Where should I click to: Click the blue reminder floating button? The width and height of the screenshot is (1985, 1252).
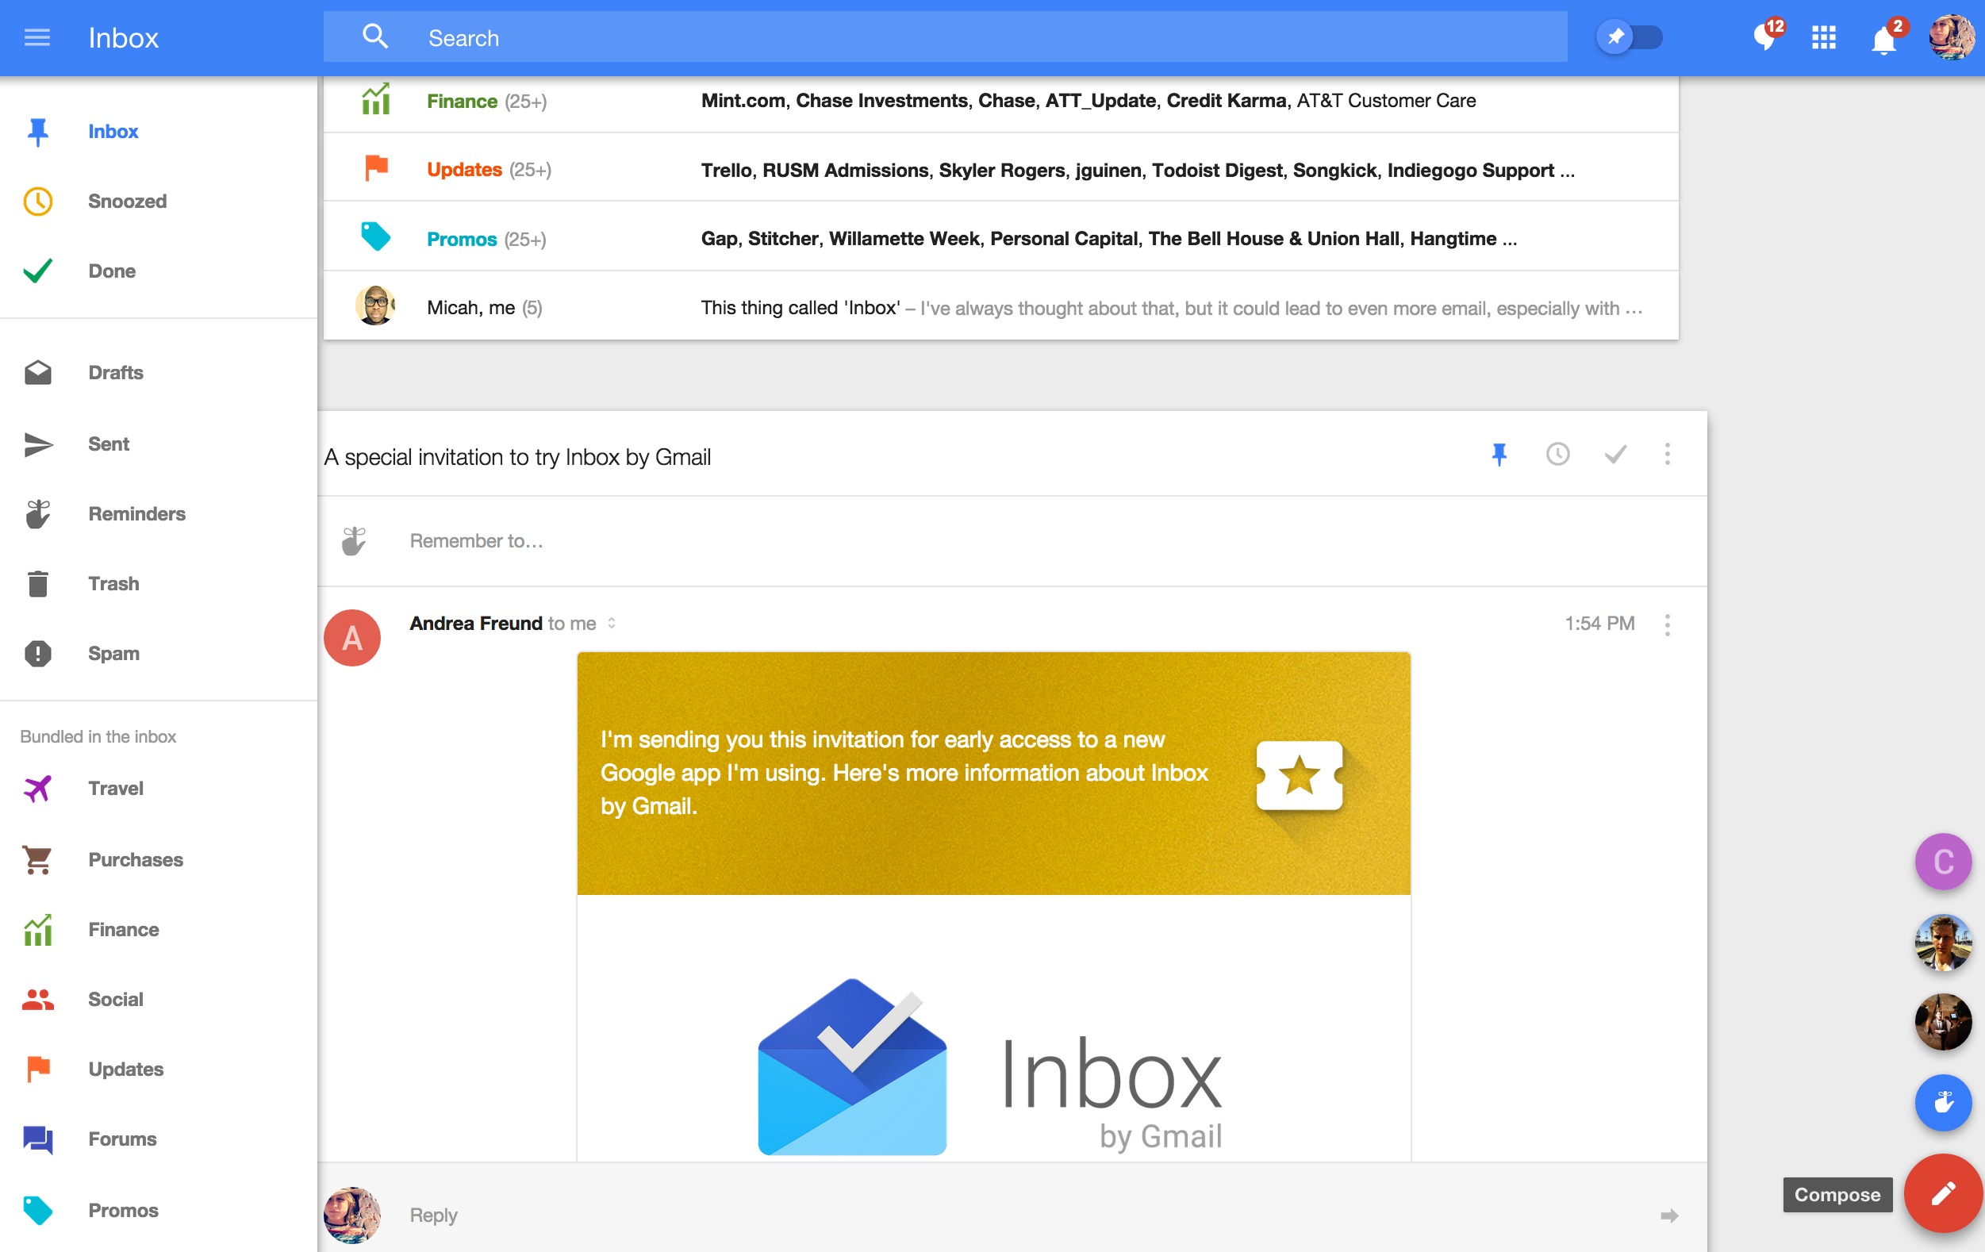tap(1943, 1103)
